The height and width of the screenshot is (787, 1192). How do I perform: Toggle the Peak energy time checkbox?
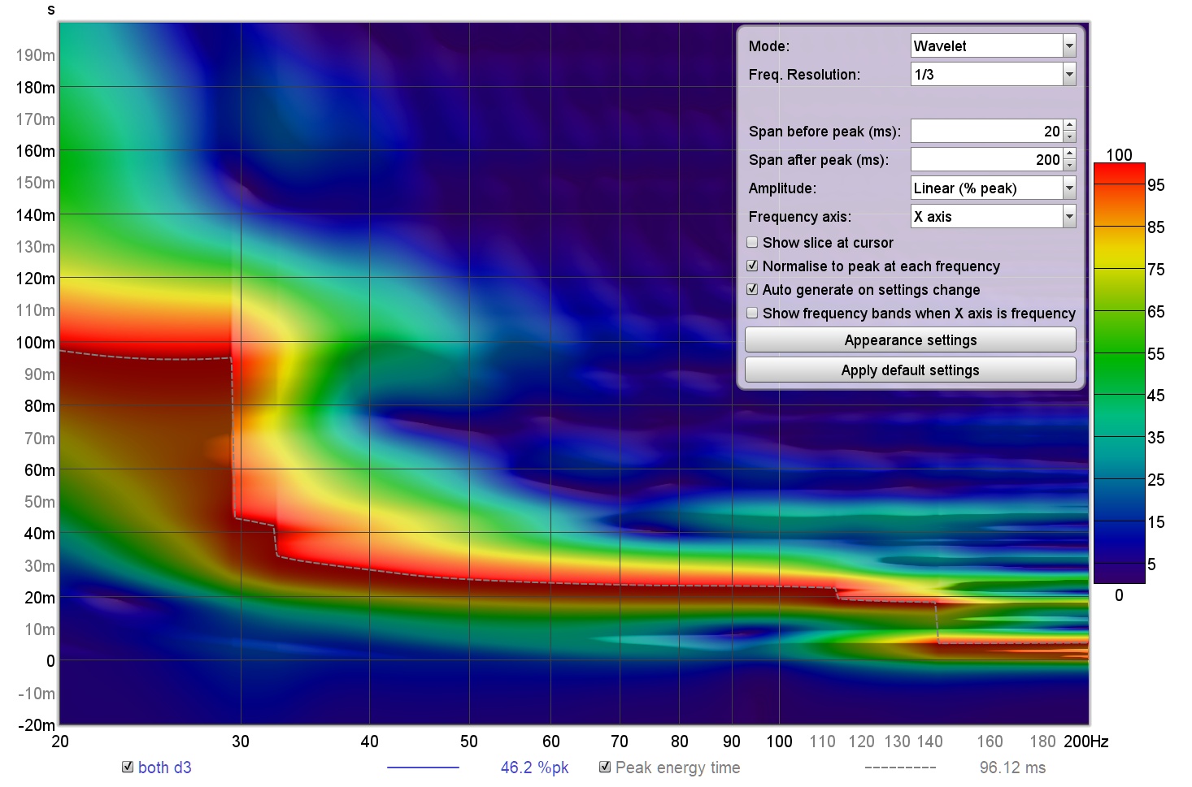coord(605,767)
